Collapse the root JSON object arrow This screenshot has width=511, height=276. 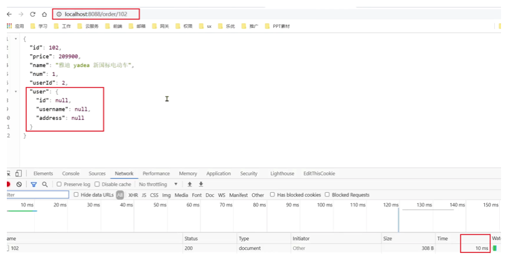coord(16,39)
